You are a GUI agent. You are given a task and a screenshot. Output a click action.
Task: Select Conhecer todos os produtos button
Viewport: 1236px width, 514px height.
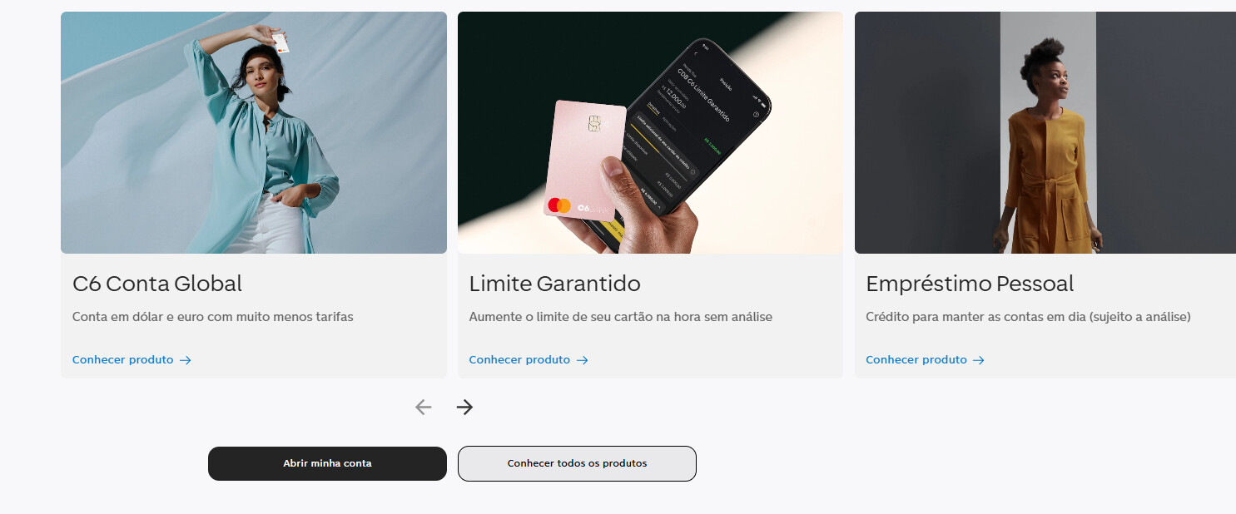[x=577, y=463]
